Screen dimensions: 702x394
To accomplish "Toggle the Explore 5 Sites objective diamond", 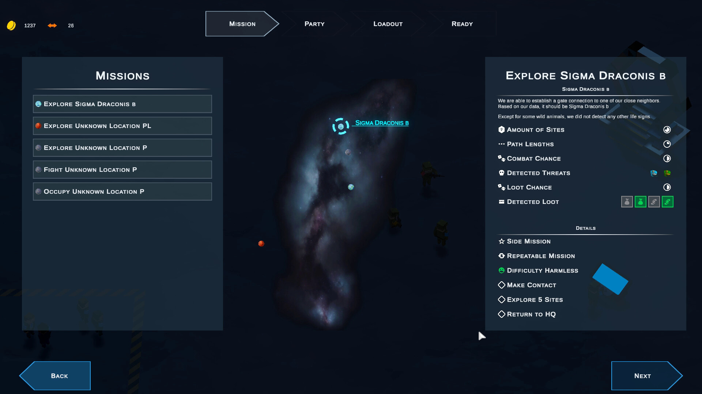I will (x=502, y=300).
